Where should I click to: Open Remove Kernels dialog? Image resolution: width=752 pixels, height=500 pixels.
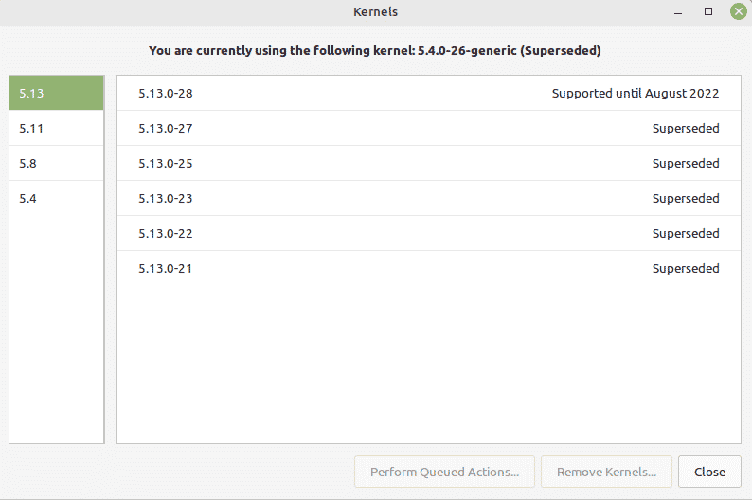point(606,472)
